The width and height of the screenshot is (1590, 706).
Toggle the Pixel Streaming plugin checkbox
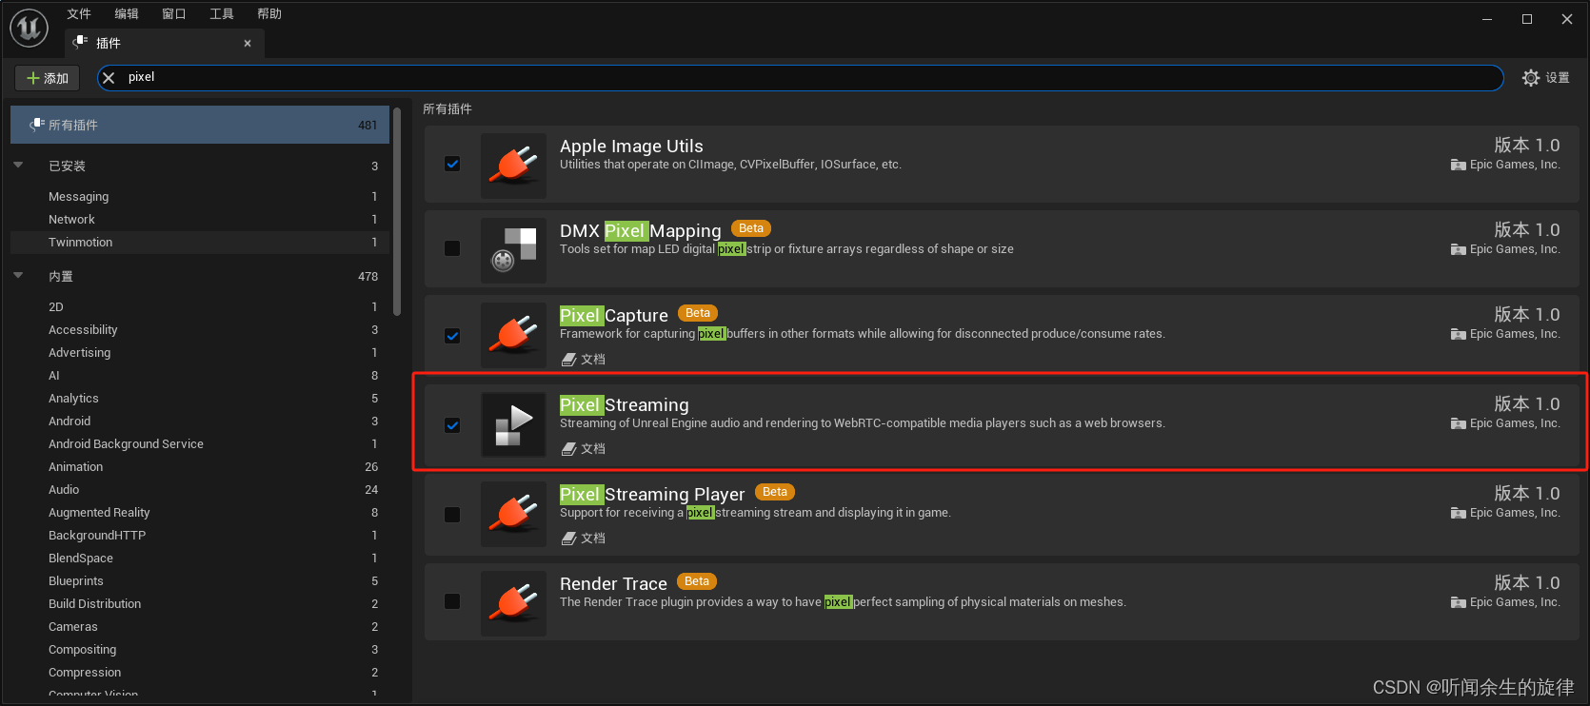[x=452, y=425]
